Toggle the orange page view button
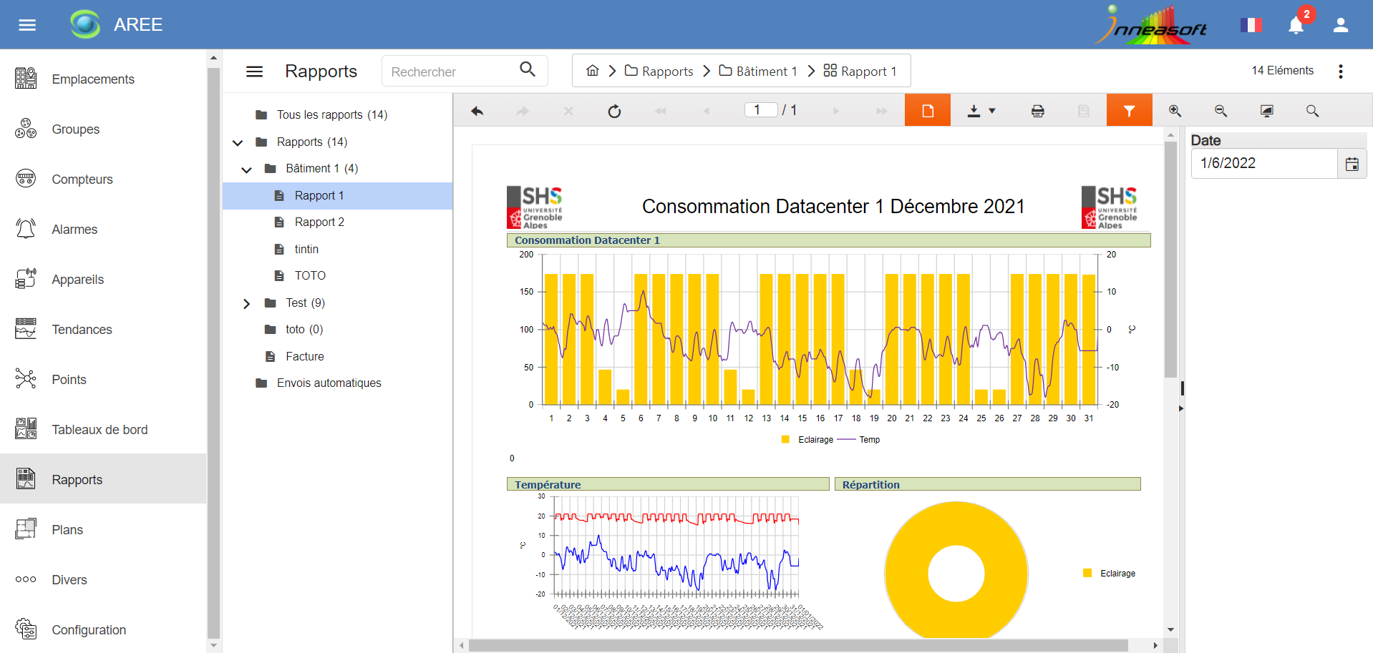The image size is (1373, 653). coord(927,111)
